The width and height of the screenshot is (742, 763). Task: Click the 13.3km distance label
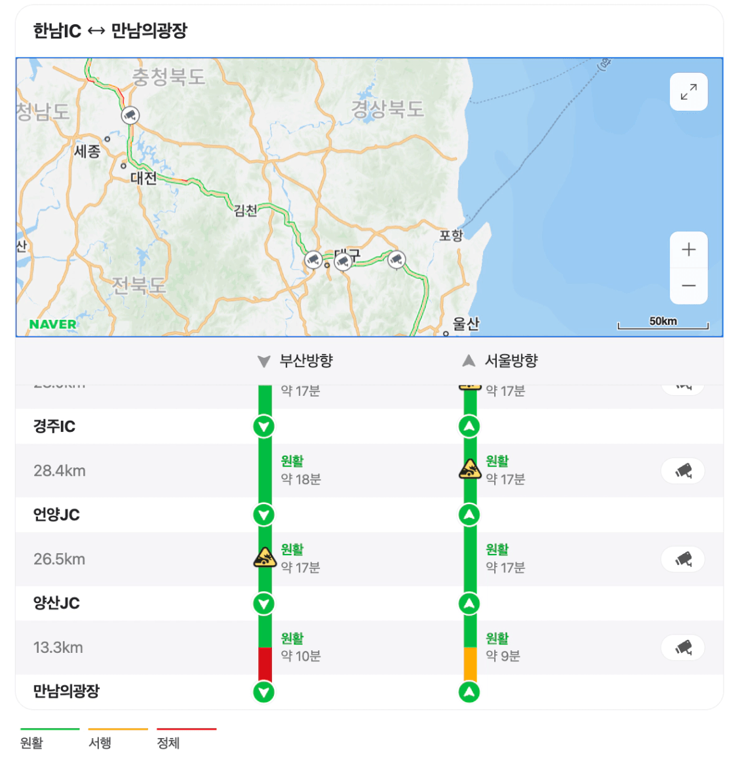pyautogui.click(x=58, y=648)
